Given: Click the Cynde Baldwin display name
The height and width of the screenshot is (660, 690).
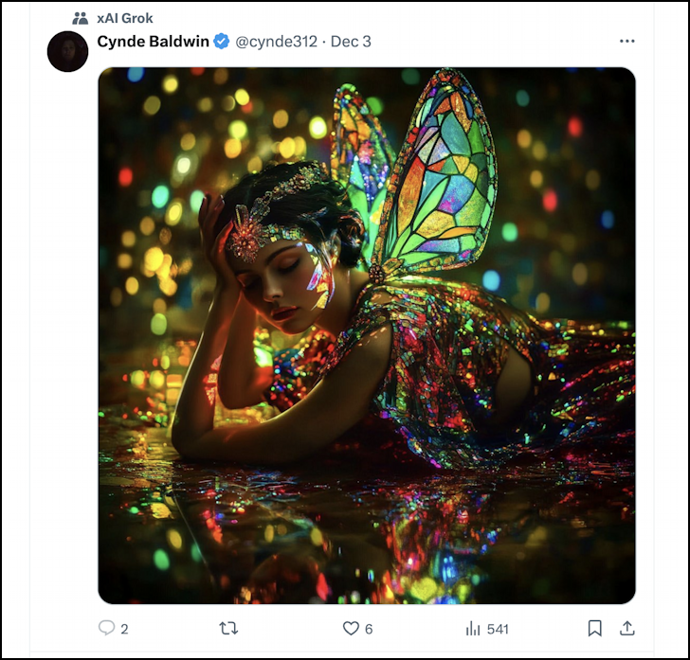Looking at the screenshot, I should (x=154, y=42).
